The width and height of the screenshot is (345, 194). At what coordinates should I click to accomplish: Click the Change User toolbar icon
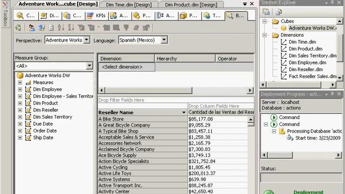[x=31, y=27]
